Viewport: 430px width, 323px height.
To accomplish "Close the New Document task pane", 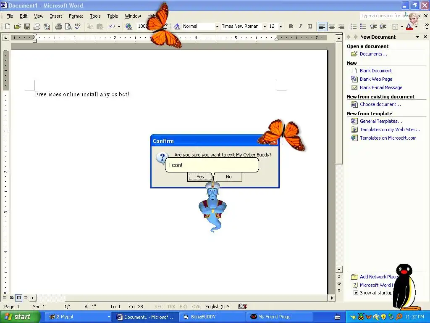I will coord(425,37).
